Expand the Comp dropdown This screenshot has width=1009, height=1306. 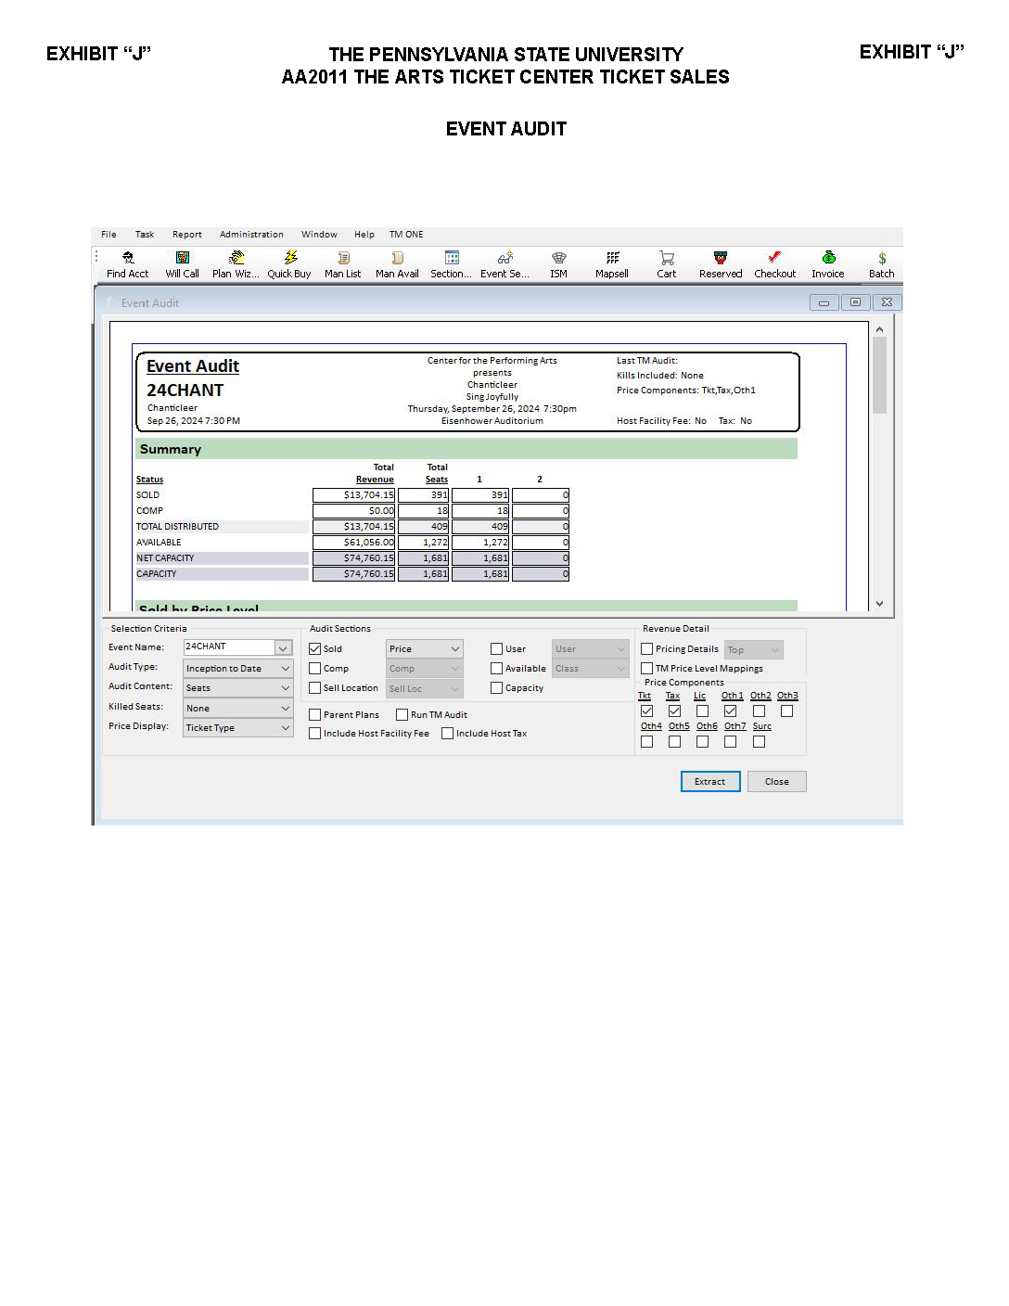click(454, 669)
